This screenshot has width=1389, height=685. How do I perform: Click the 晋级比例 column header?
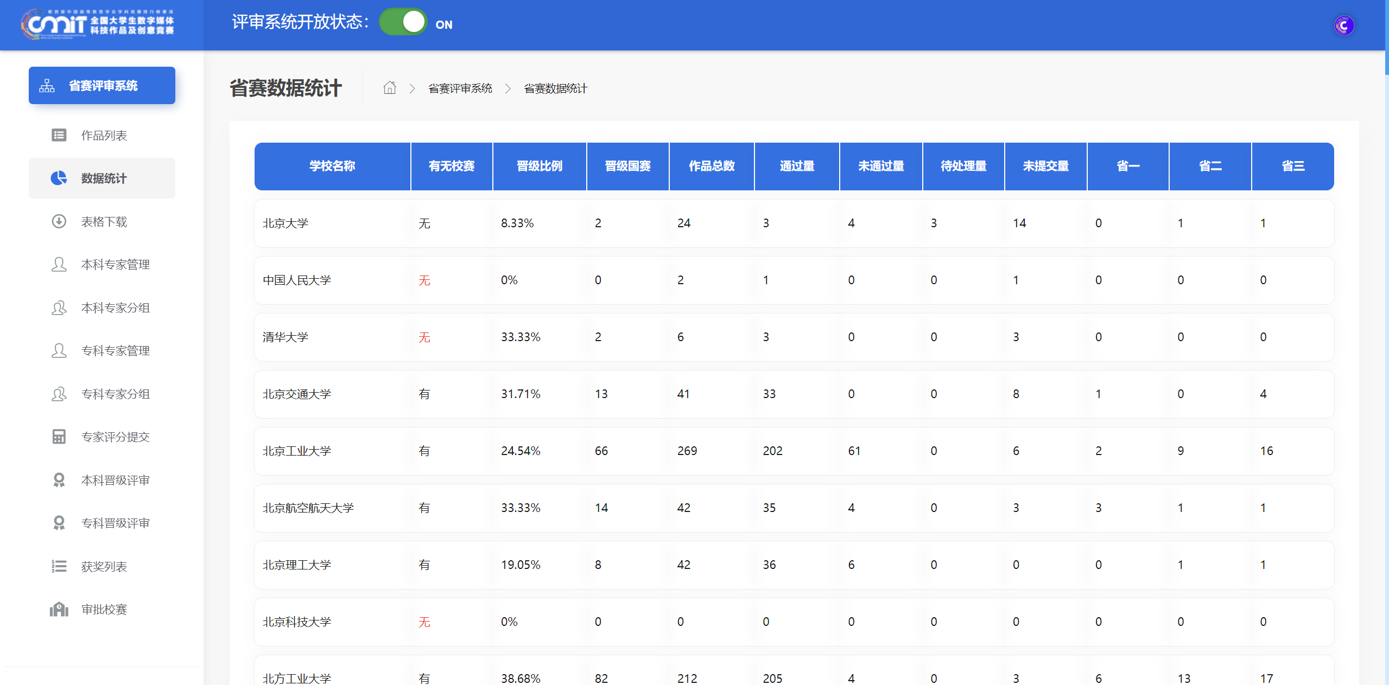(539, 167)
